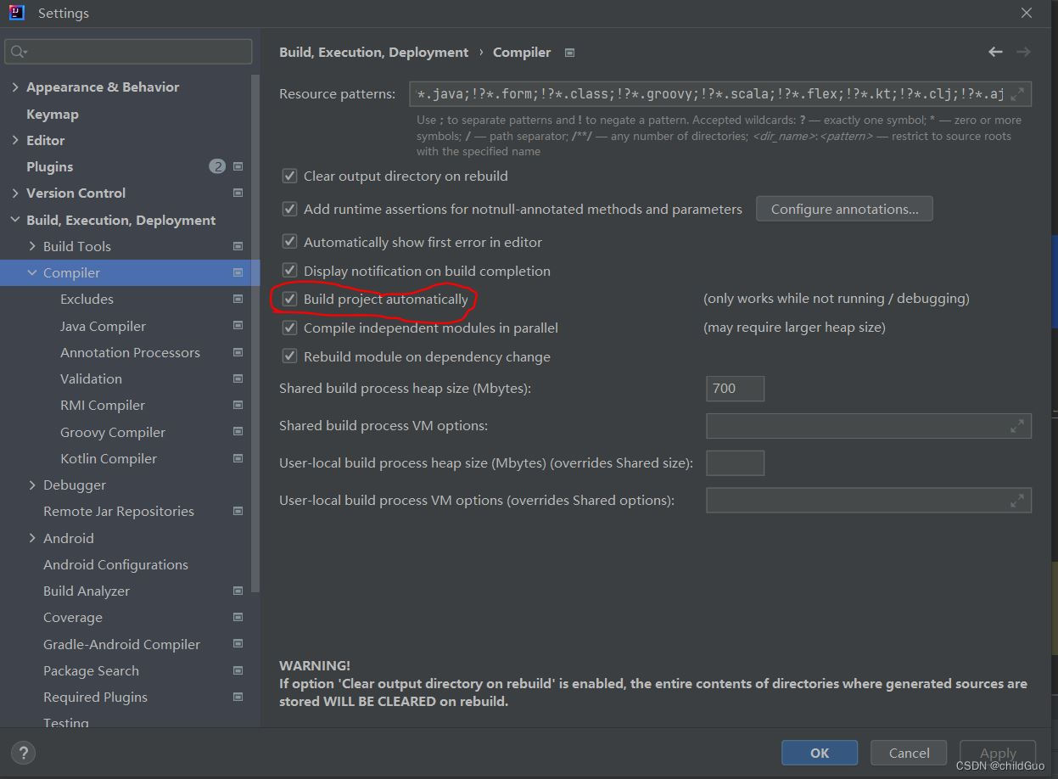Click the project-level icon beside Build Tools
Screen dimensions: 1058x779
238,246
